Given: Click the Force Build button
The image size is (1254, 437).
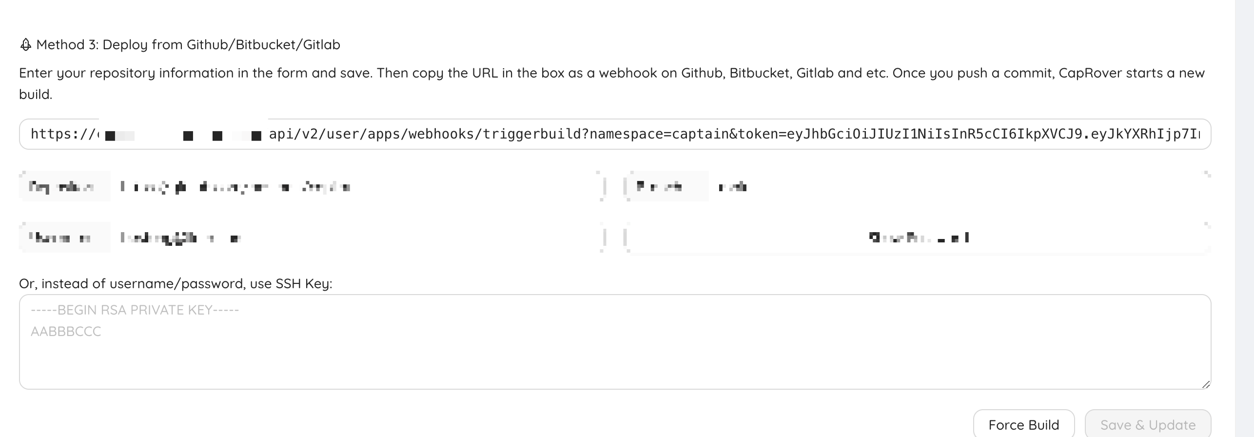Looking at the screenshot, I should click(x=1023, y=424).
